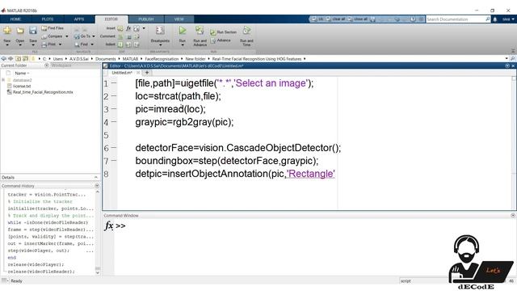Click Run Section
Image resolution: width=517 pixels, height=291 pixels.
coord(223,32)
